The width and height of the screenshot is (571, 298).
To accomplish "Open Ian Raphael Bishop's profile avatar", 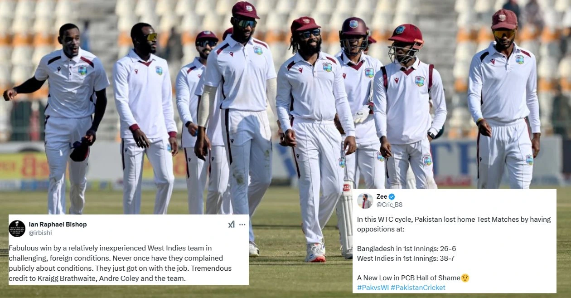I will [x=17, y=229].
